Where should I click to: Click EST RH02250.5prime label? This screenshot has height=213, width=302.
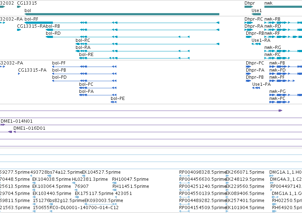[x=287, y=201]
